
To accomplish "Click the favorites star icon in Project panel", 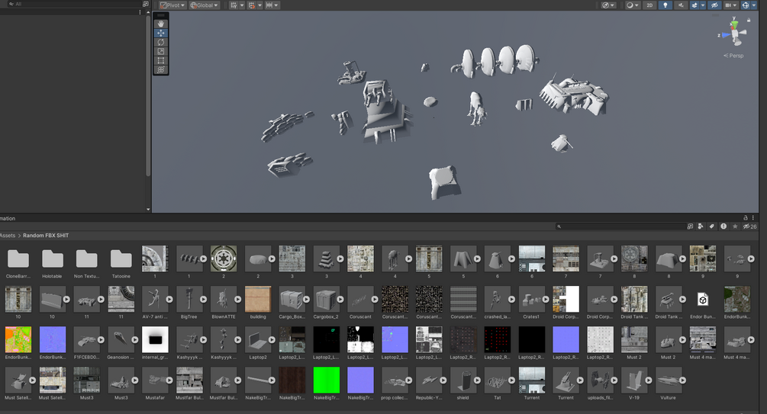I will pos(735,226).
